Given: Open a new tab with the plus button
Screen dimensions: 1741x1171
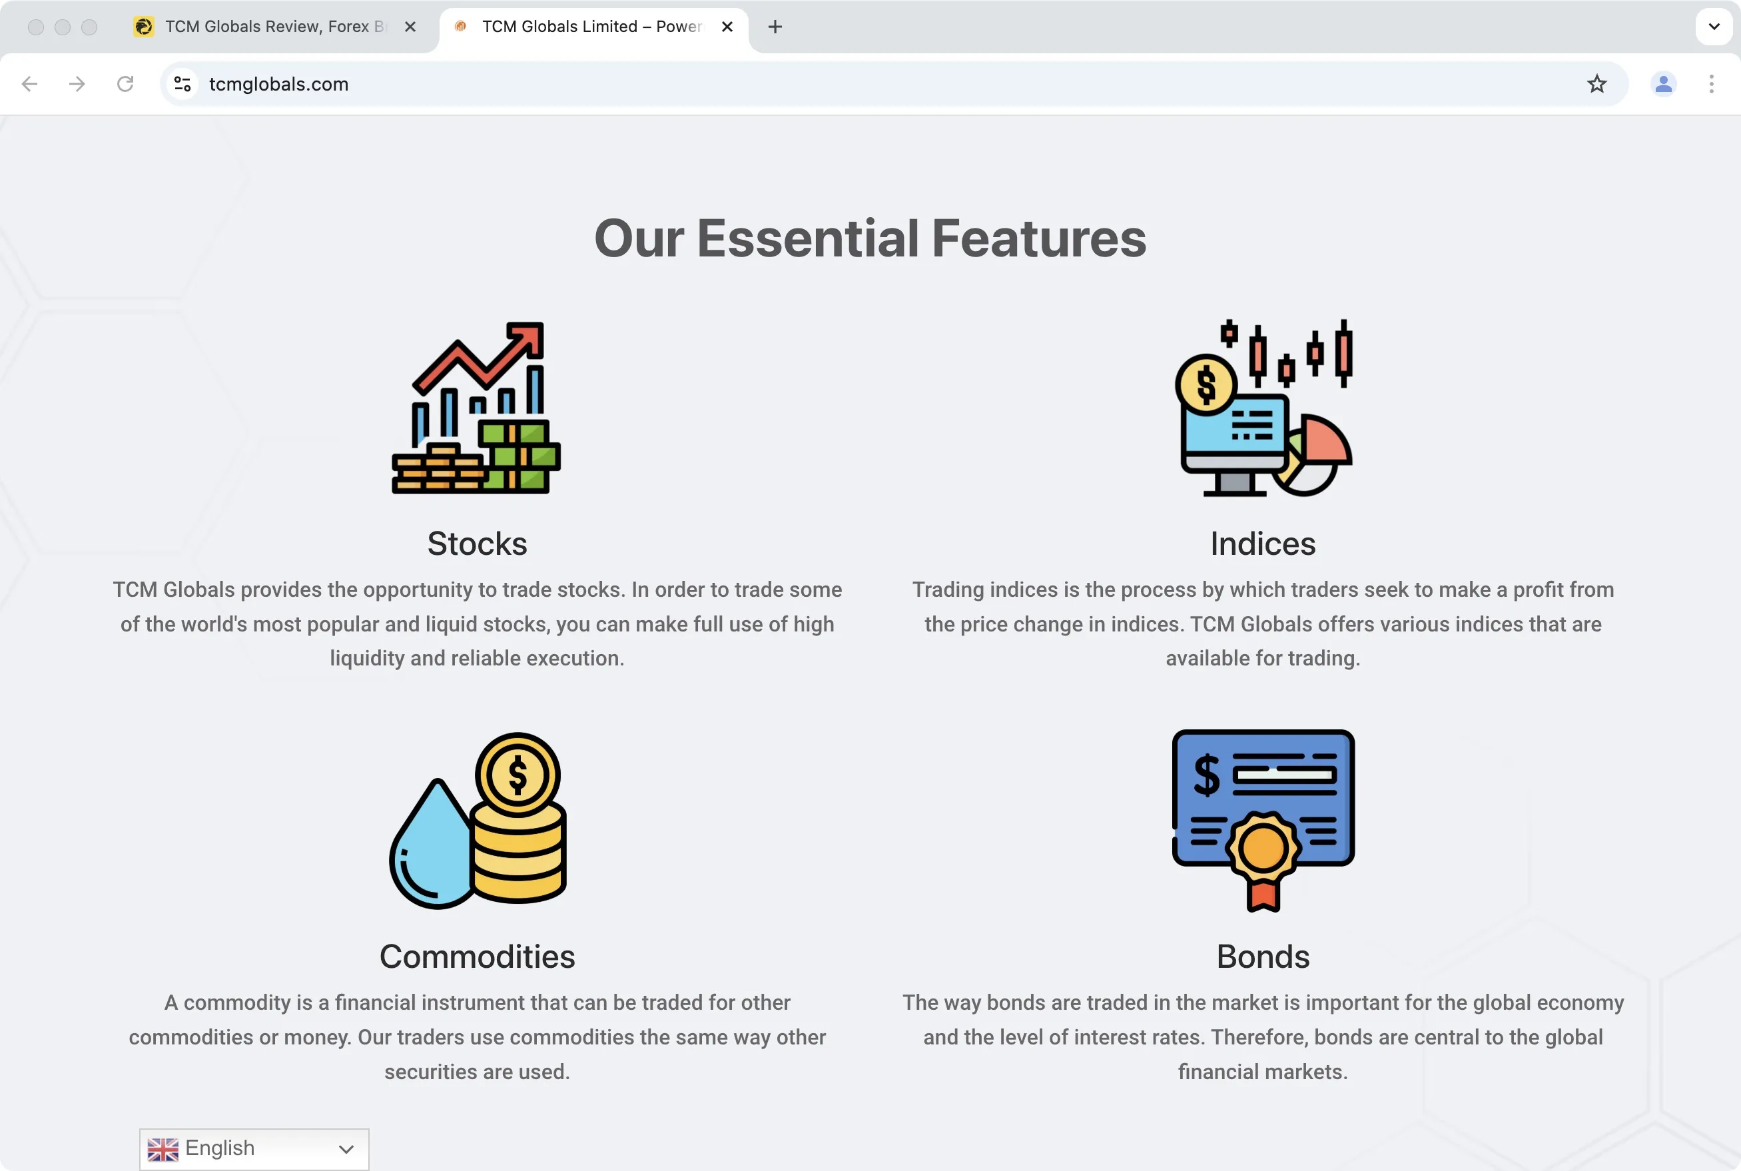Looking at the screenshot, I should point(775,27).
